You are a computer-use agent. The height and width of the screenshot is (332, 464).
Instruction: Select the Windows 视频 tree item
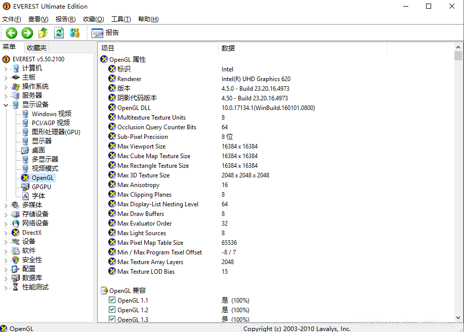(x=52, y=114)
